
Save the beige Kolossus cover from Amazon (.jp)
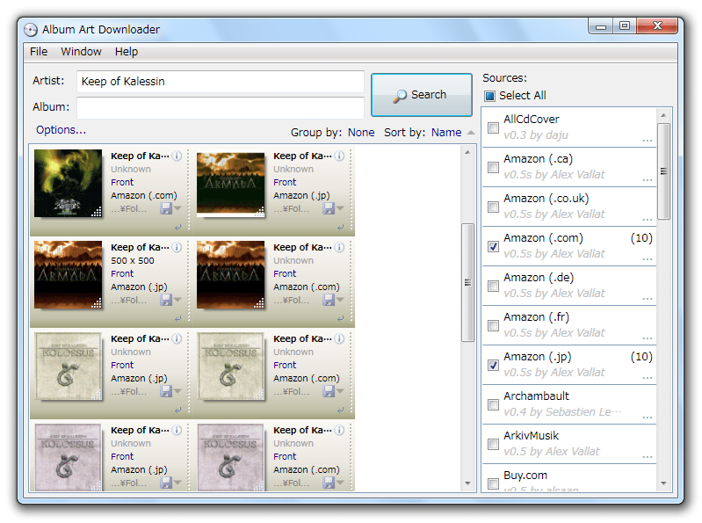tap(166, 391)
